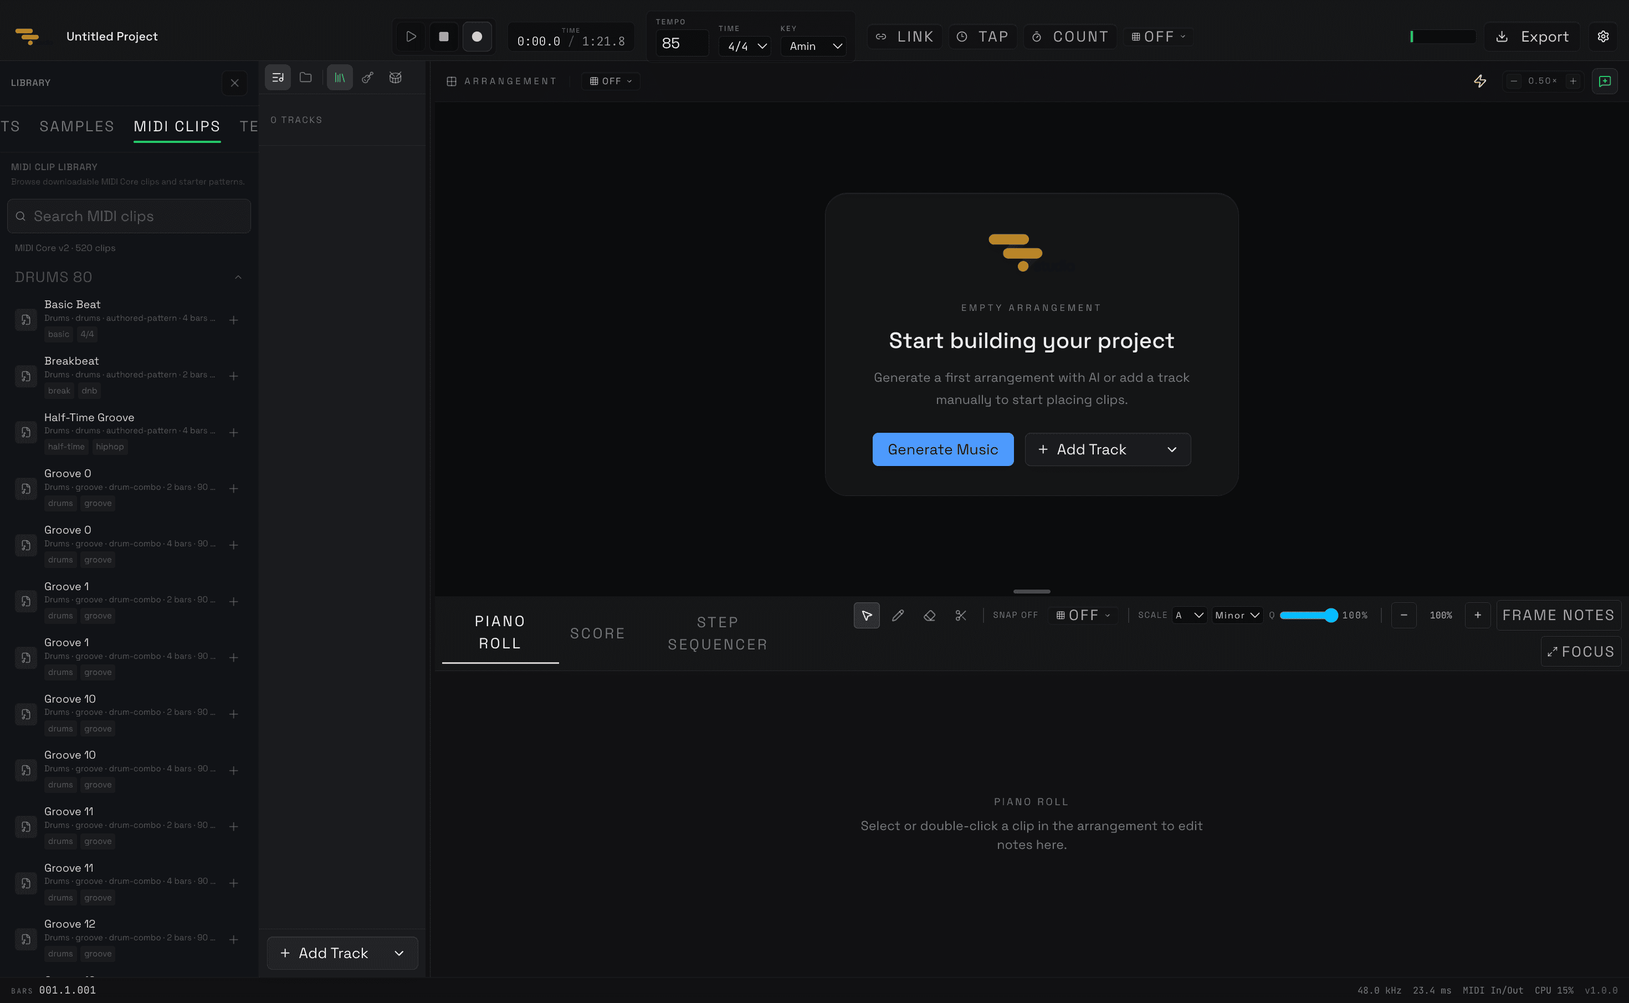Open the green feedback message icon
The width and height of the screenshot is (1629, 1003).
[1605, 81]
